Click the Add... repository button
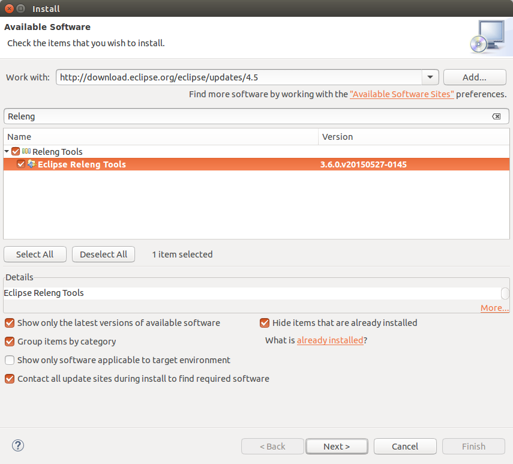This screenshot has height=464, width=513. [x=475, y=77]
